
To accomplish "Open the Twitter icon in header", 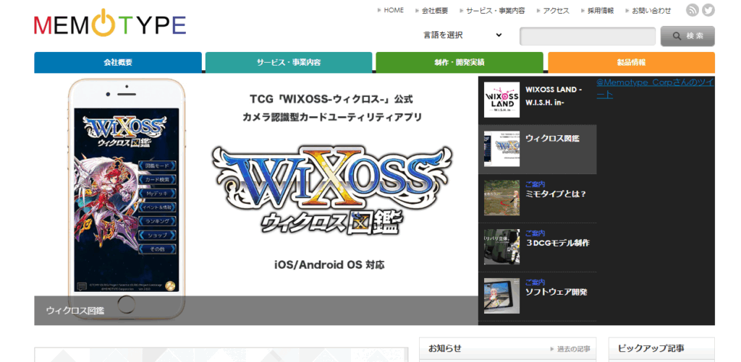I will click(708, 10).
